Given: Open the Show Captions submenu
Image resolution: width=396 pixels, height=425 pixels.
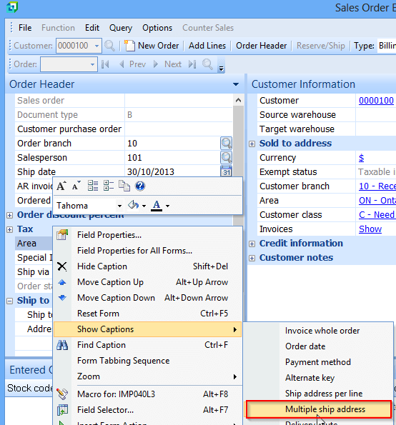Looking at the screenshot, I should pos(147,329).
